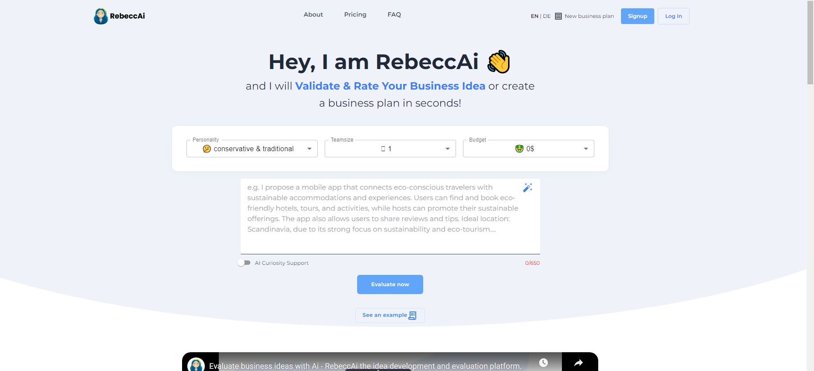
Task: Click the RebeccAi brand name text
Action: click(127, 16)
